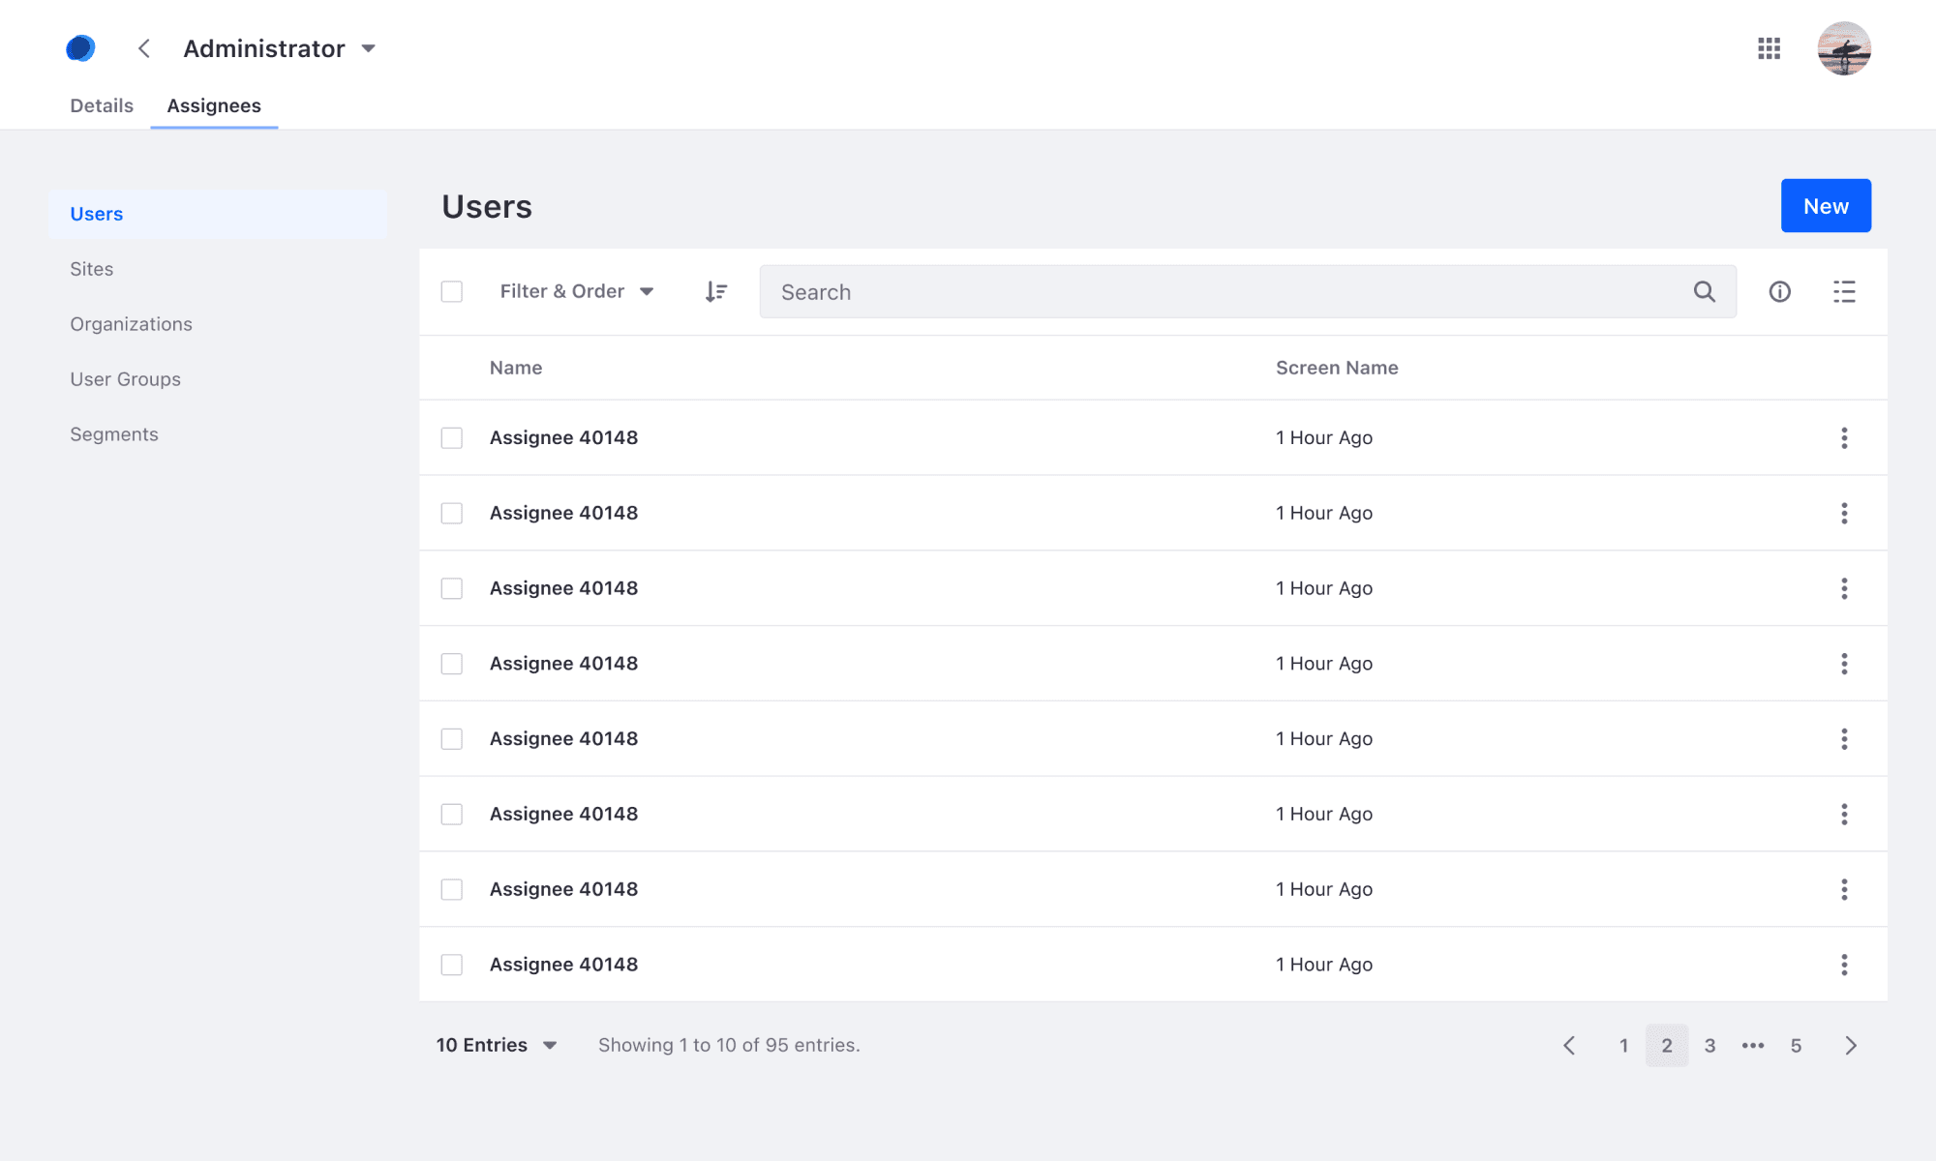Open the info panel icon
Screen dimensions: 1936x1161
[x=1779, y=291]
